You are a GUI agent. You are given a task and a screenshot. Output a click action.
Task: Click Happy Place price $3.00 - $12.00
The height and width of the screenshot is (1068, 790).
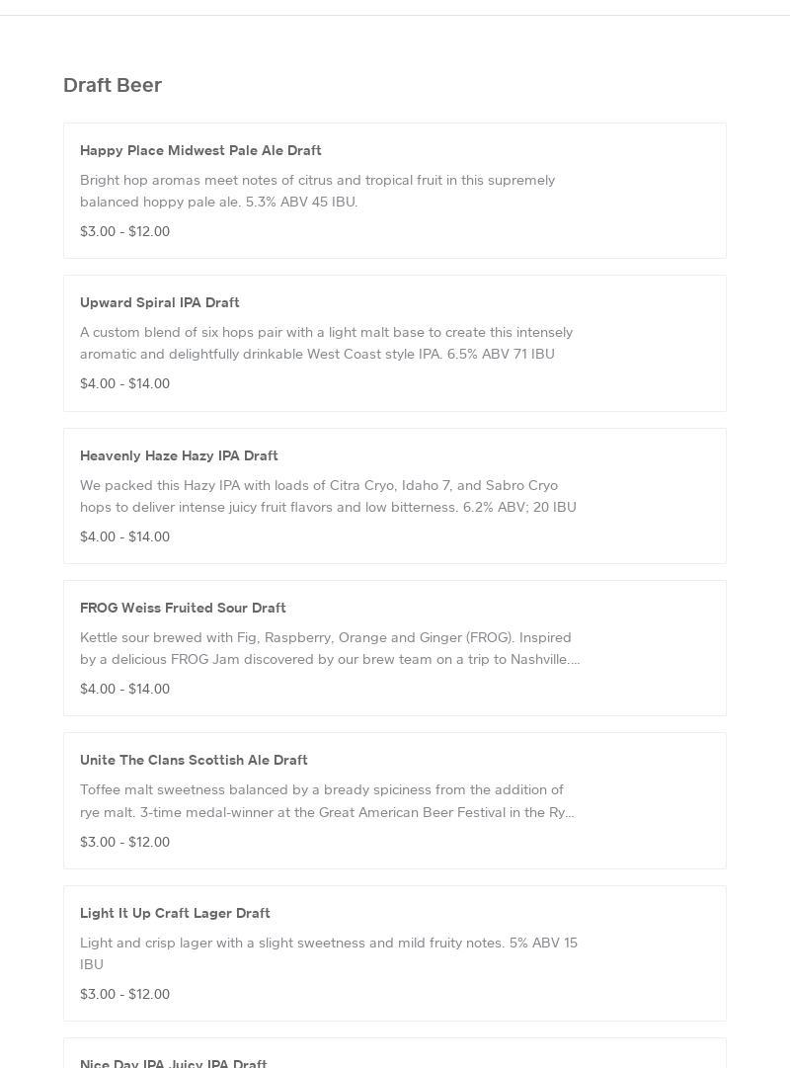[124, 231]
